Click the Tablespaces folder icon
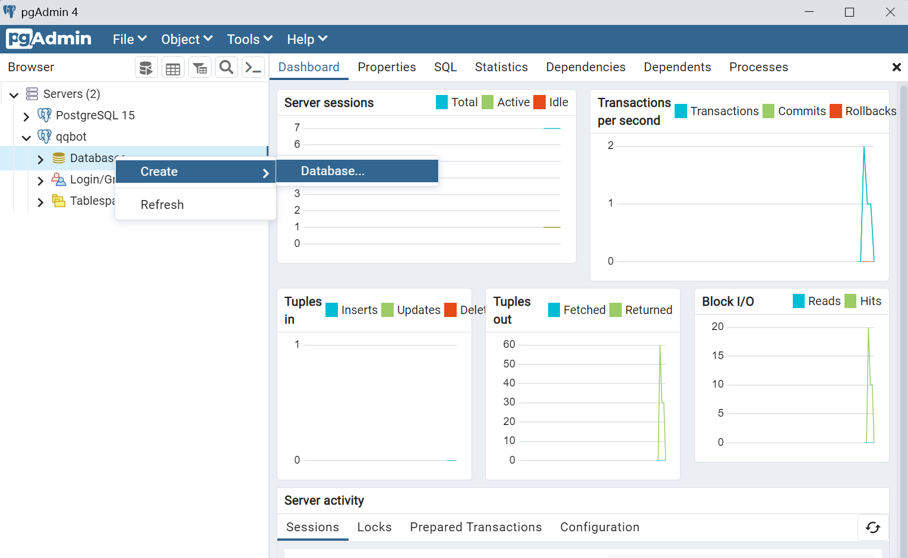This screenshot has height=558, width=908. coord(59,201)
